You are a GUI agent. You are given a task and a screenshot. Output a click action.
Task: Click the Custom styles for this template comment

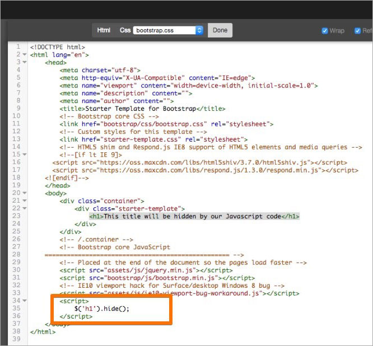(133, 132)
